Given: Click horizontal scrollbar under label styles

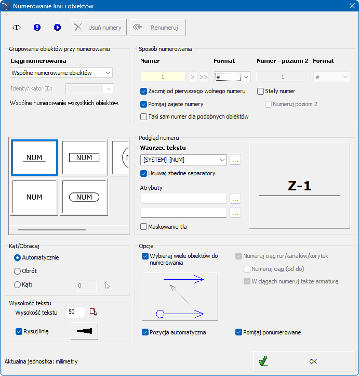Looking at the screenshot, I should click(52, 228).
